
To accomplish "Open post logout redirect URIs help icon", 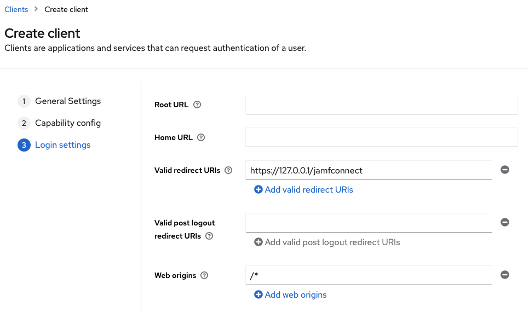I will point(209,236).
